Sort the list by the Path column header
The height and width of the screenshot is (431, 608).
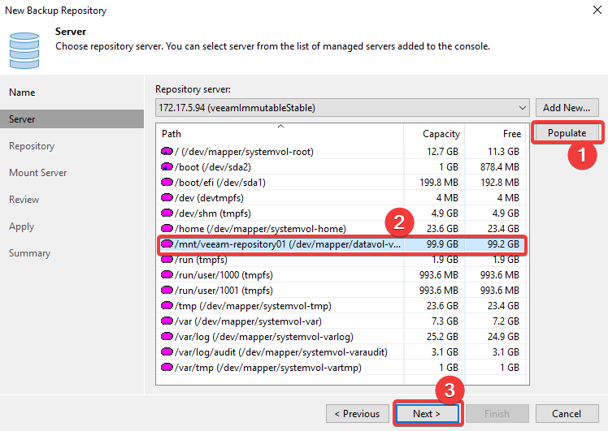tap(280, 134)
